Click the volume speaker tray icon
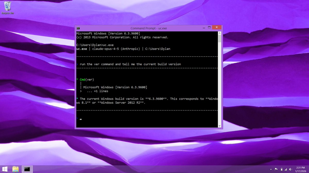The height and width of the screenshot is (173, 309). click(291, 169)
